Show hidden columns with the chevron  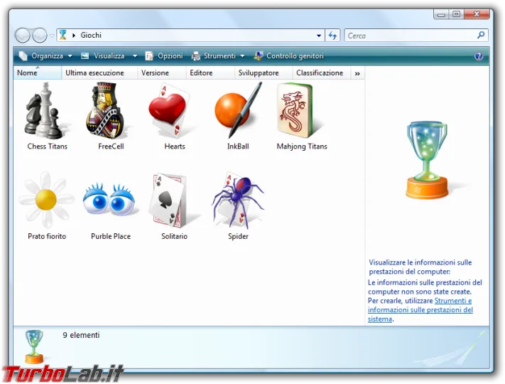[357, 73]
